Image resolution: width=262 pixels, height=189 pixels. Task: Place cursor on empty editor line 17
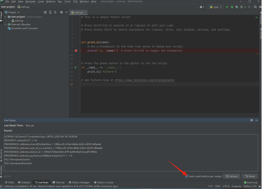coord(169,85)
